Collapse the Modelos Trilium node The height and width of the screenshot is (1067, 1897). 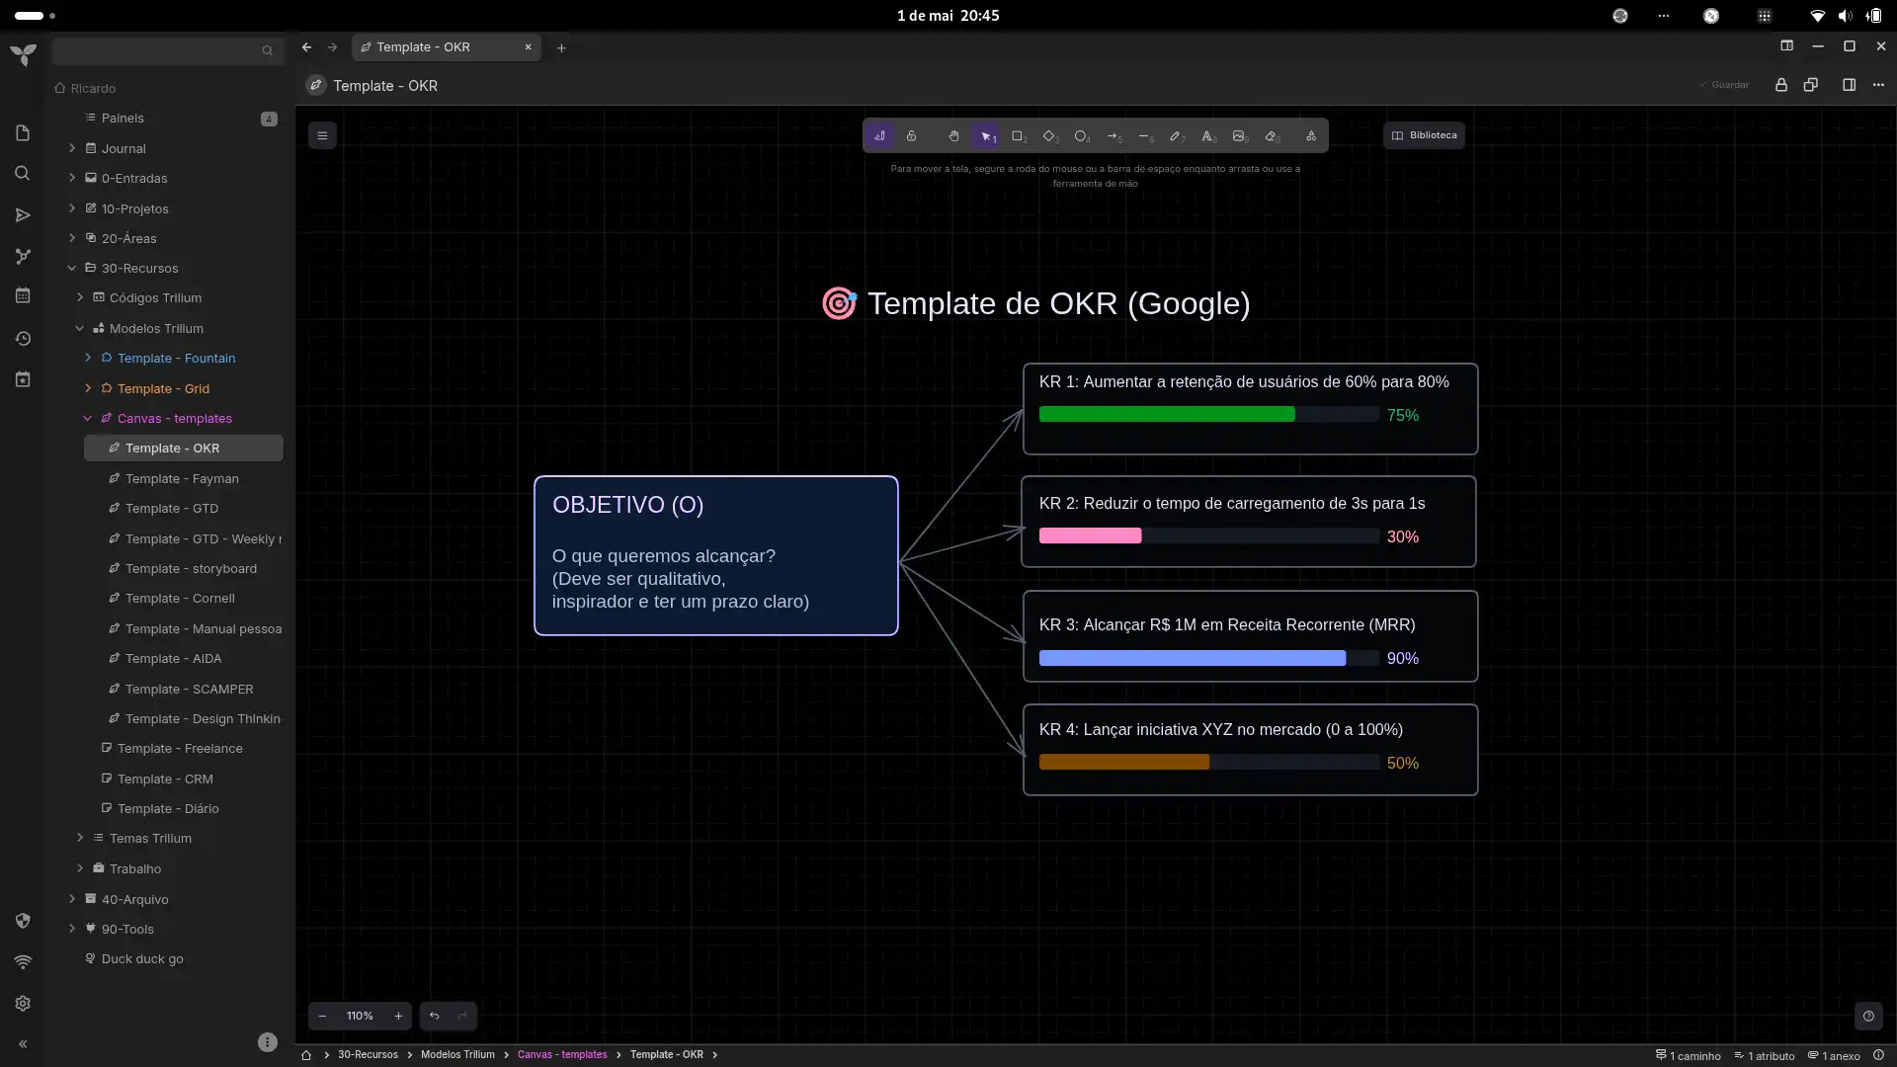(x=80, y=328)
